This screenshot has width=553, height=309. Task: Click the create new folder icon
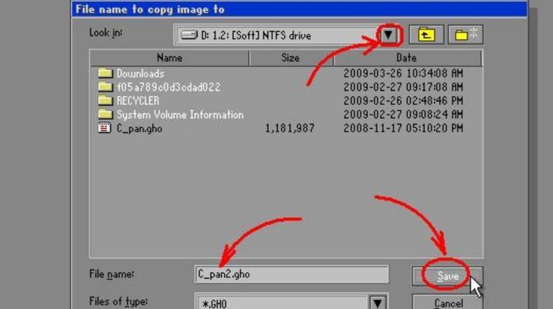(466, 35)
